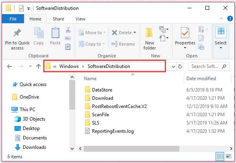This screenshot has width=236, height=163.
Task: Click the Select grid icon
Action: [x=221, y=31]
